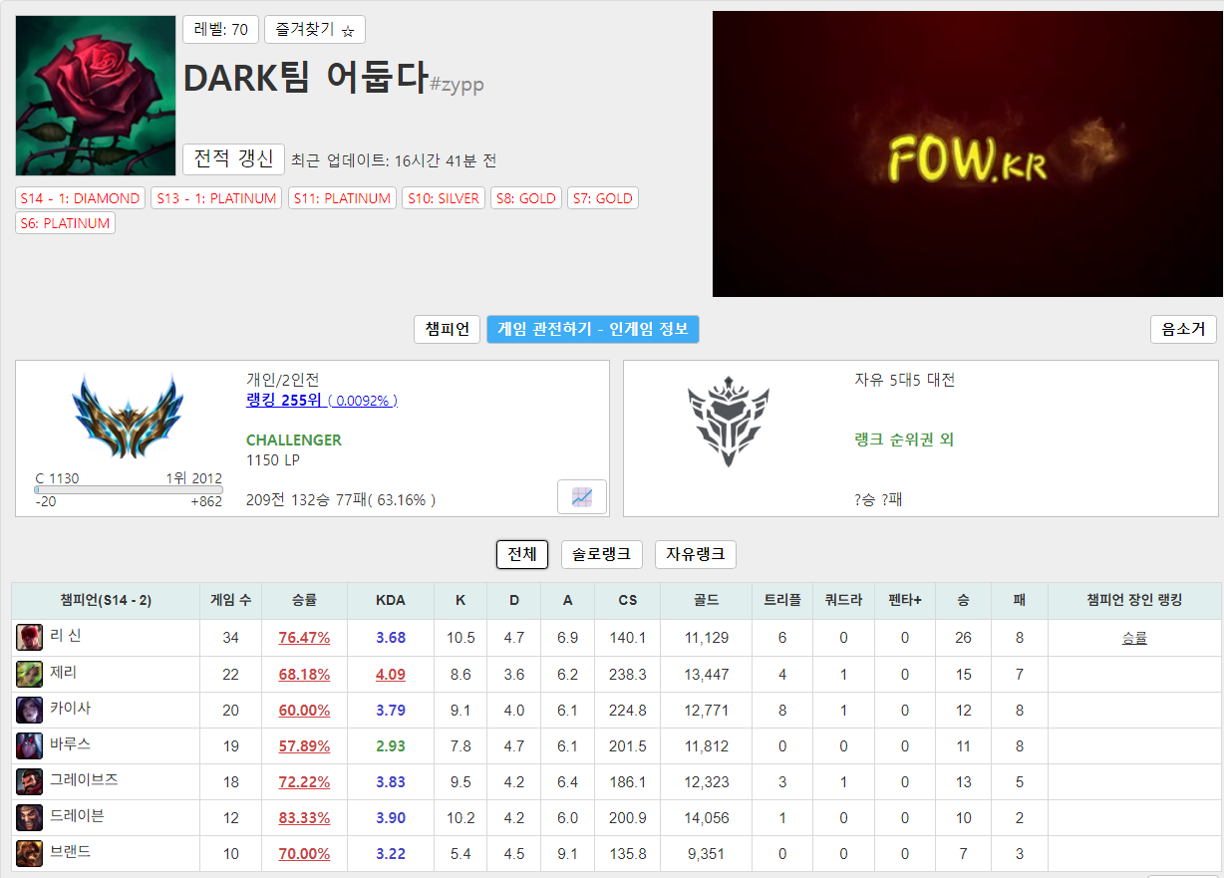Screen dimensions: 1224x878
Task: Click the 랭크 순위권 외 label
Action: click(x=904, y=439)
